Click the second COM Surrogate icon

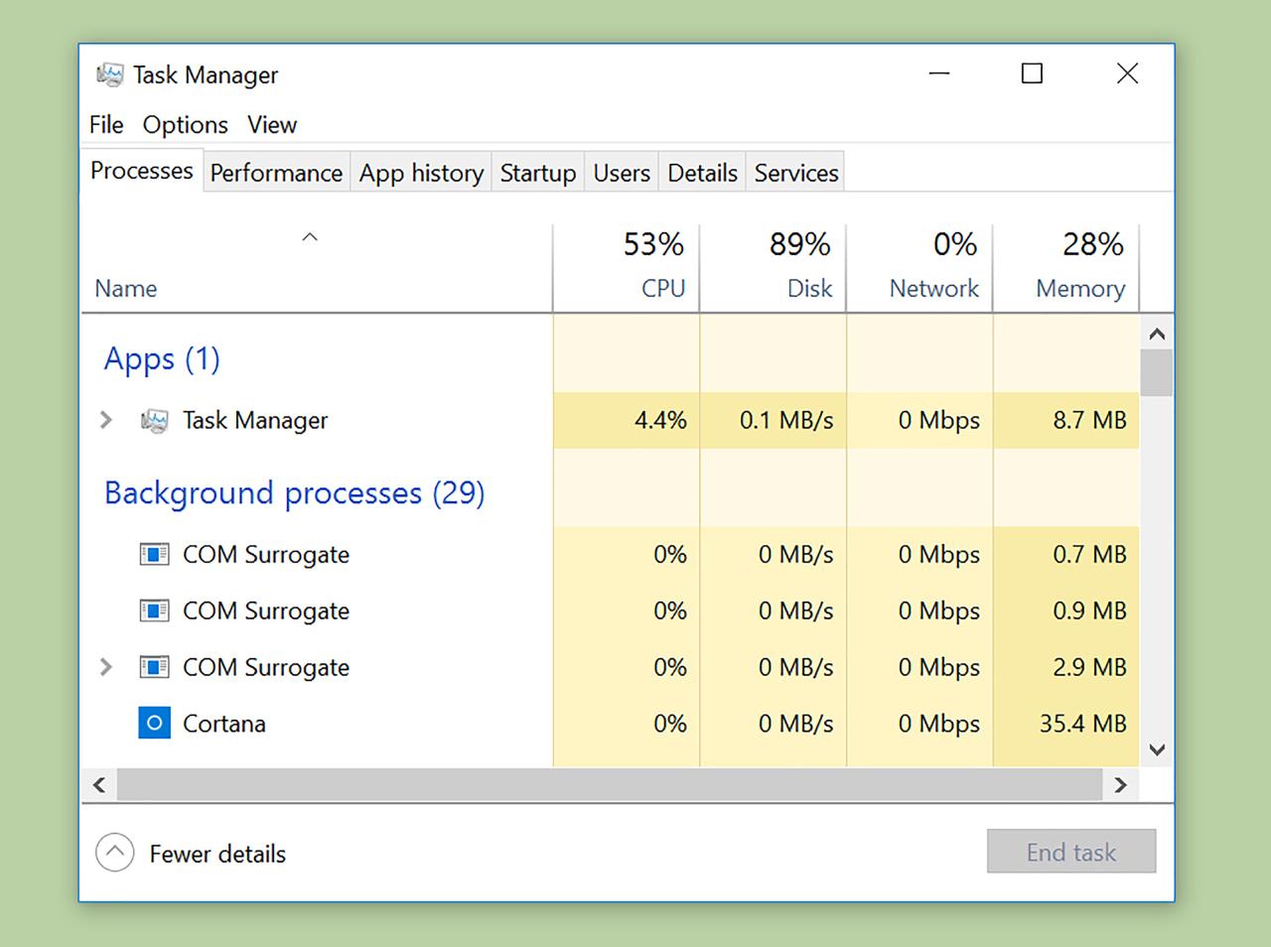154,610
